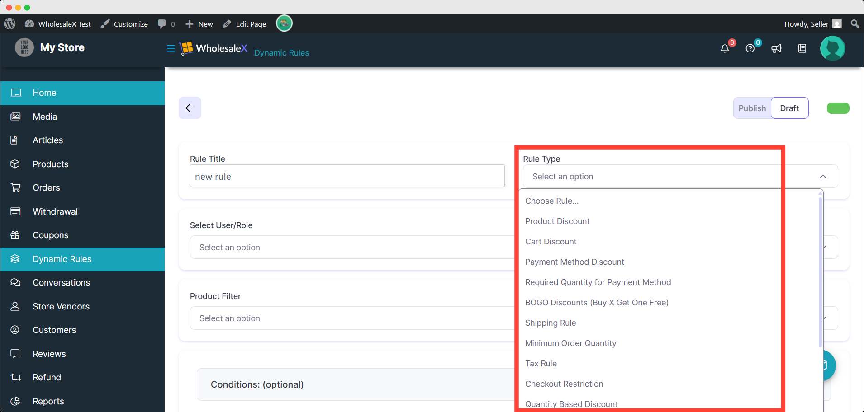Click the round green avatar in admin bar
Screen dimensions: 864x412
click(284, 23)
